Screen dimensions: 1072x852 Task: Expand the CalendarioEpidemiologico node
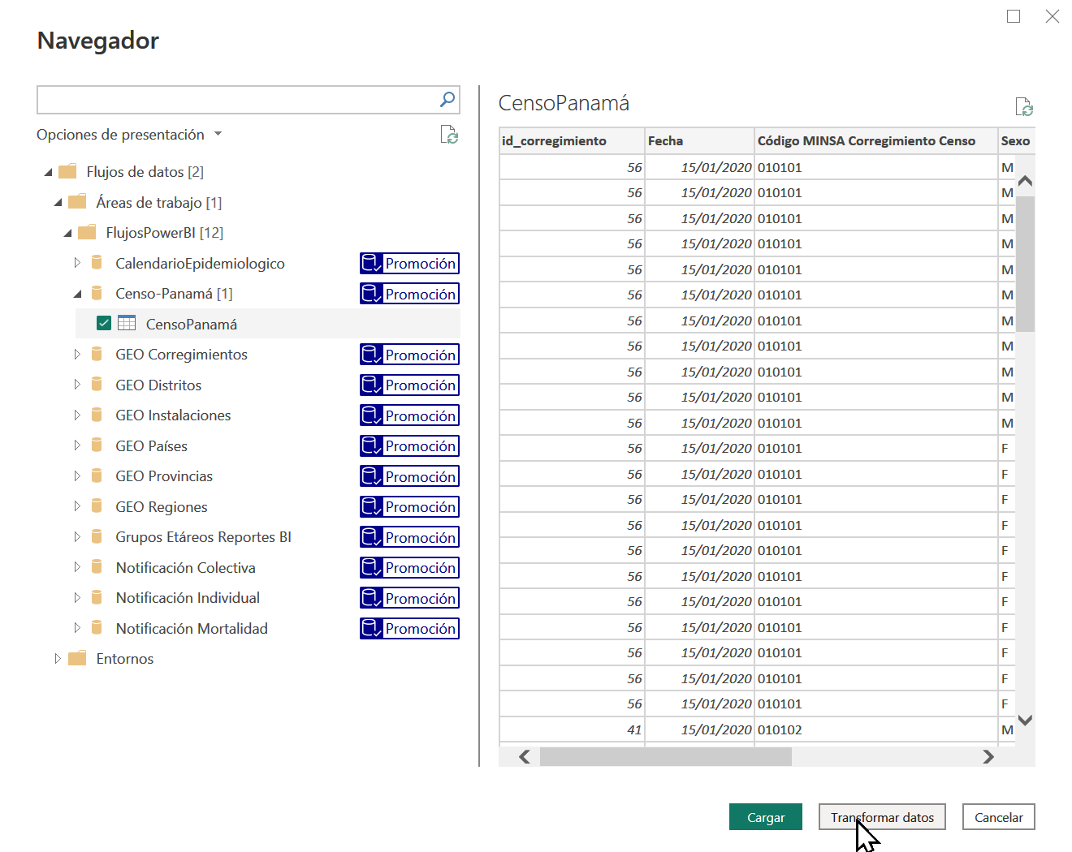77,263
